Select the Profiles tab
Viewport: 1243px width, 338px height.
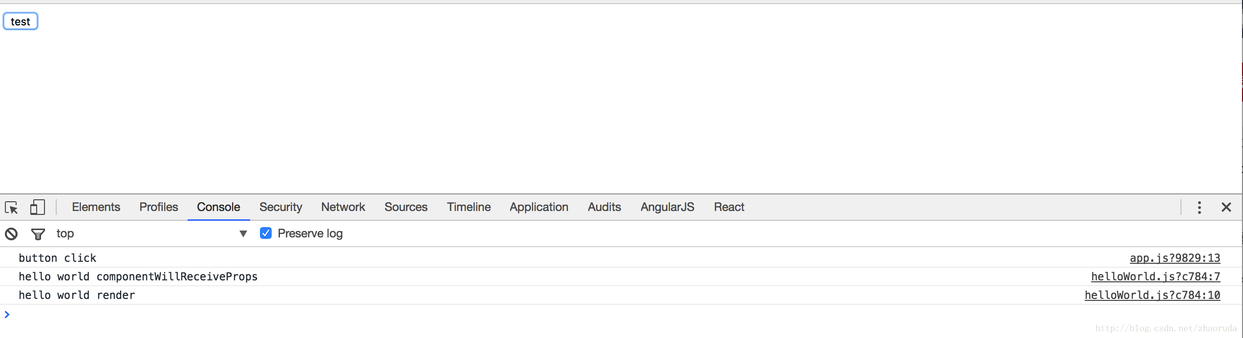[158, 207]
